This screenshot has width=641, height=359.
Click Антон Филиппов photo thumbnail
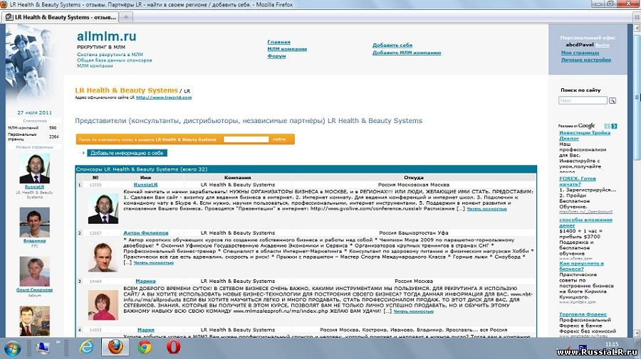pyautogui.click(x=103, y=257)
